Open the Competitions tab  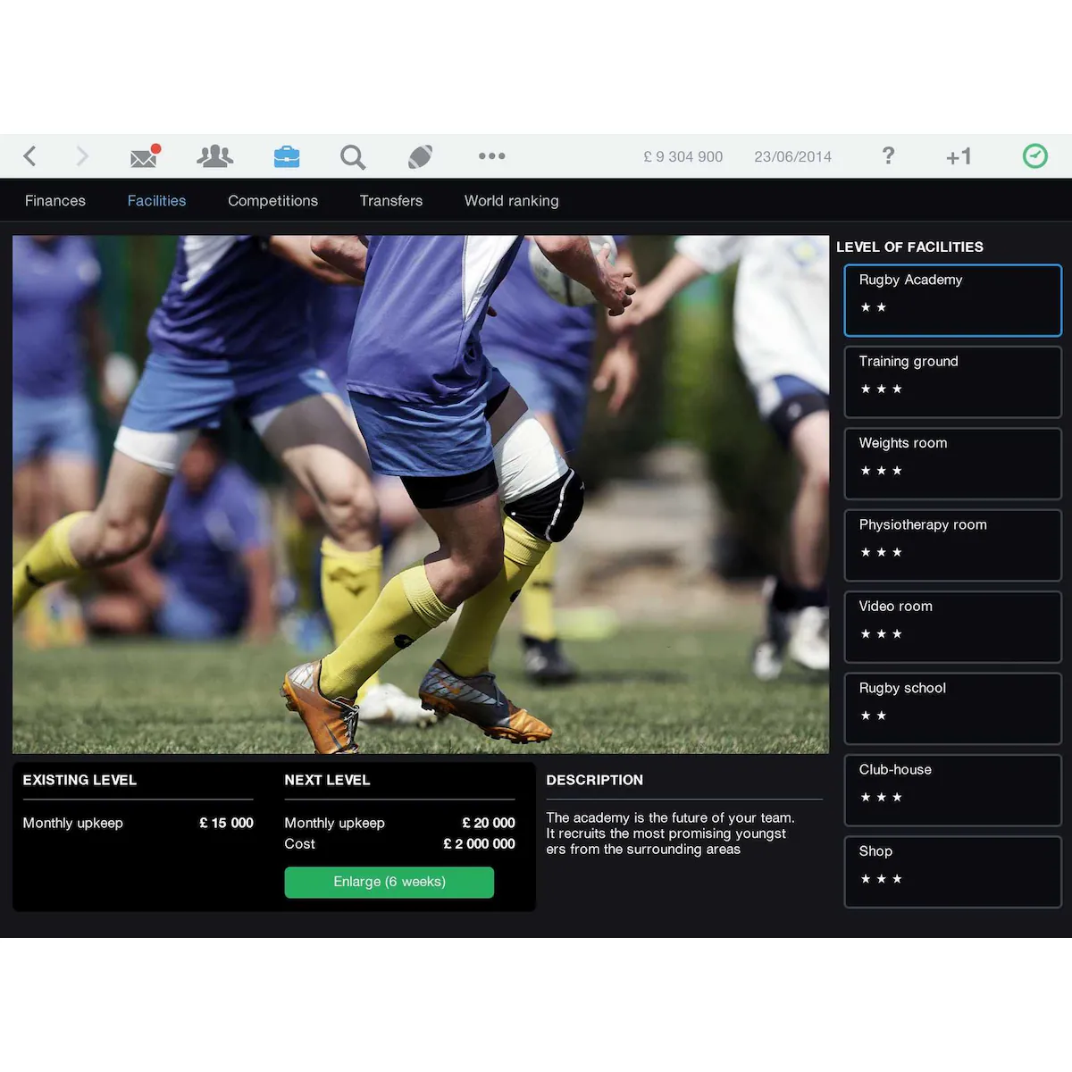click(272, 201)
